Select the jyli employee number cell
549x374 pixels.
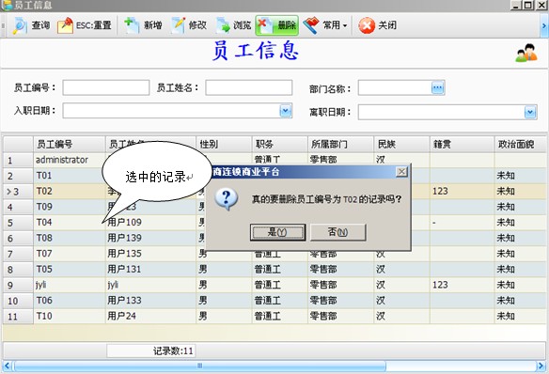tap(69, 285)
